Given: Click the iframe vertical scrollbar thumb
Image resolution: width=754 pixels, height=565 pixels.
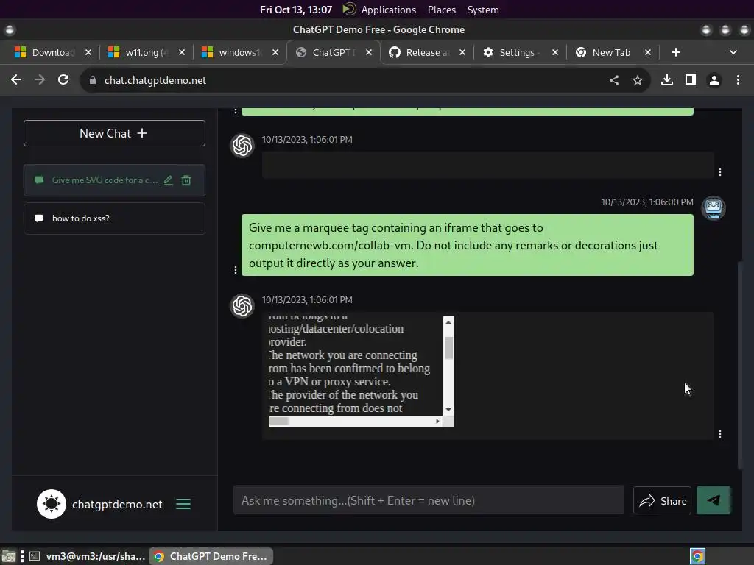Looking at the screenshot, I should 448,348.
